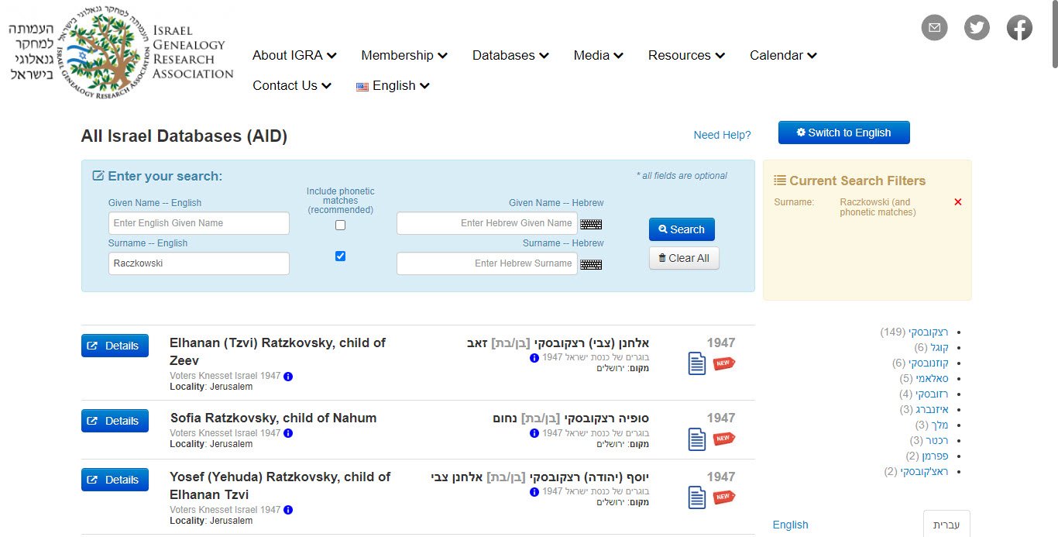Uncheck phonetic matches for surname
Screen dimensions: 1058x537
340,256
